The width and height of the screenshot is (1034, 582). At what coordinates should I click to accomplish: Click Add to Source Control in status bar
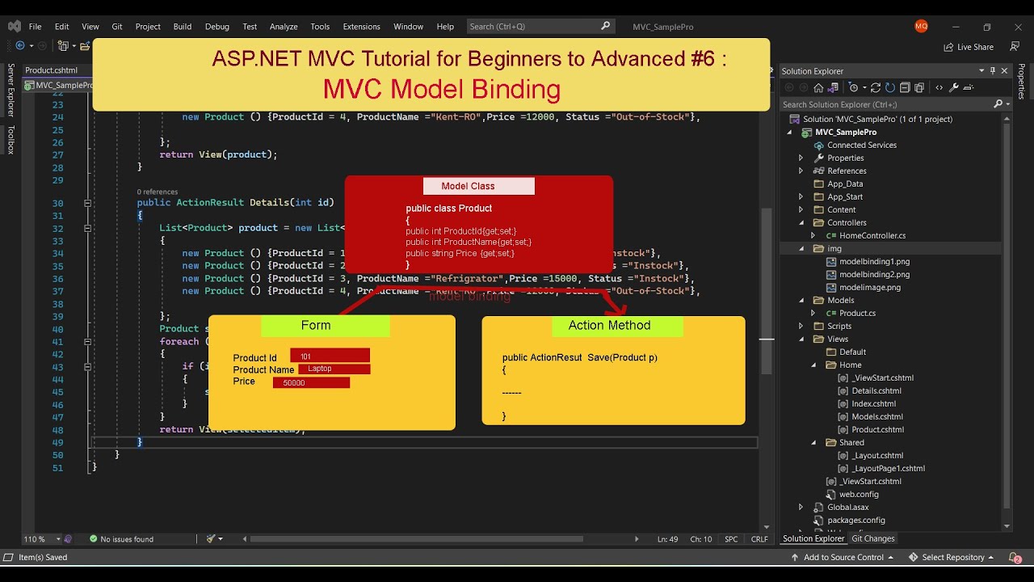point(843,557)
